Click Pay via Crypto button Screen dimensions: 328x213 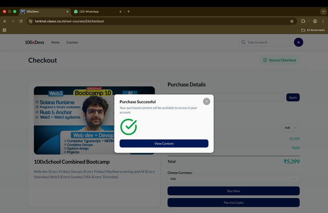tap(234, 202)
